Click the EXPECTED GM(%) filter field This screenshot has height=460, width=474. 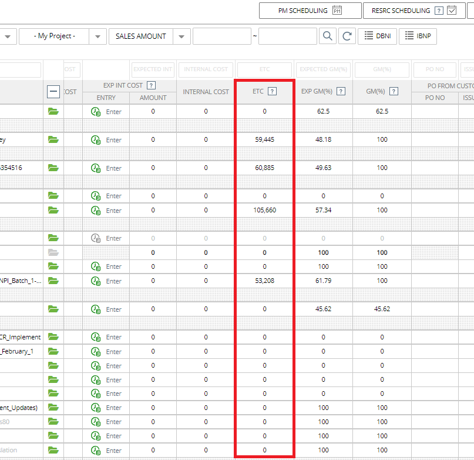pos(323,69)
